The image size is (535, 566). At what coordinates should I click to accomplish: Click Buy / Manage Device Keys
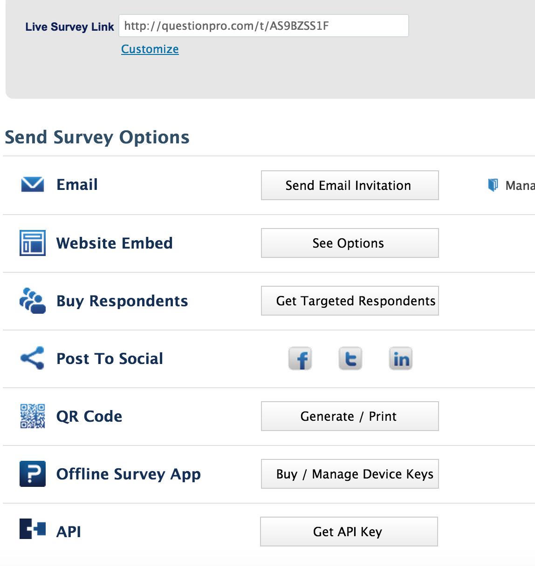click(x=349, y=474)
